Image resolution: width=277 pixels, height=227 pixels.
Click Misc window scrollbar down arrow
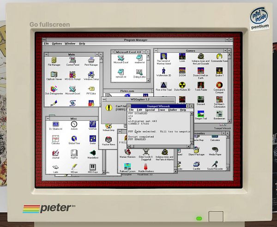click(104, 172)
